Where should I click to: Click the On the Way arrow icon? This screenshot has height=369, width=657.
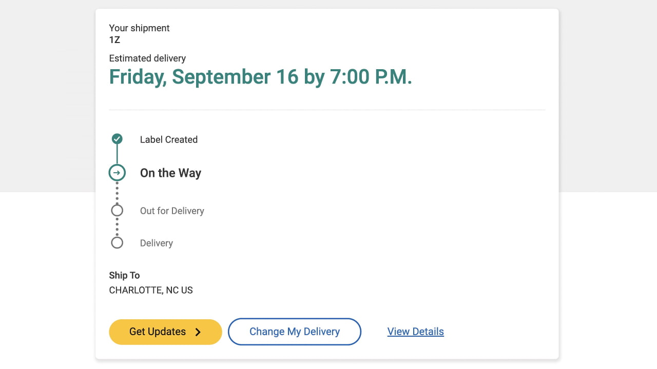[117, 173]
